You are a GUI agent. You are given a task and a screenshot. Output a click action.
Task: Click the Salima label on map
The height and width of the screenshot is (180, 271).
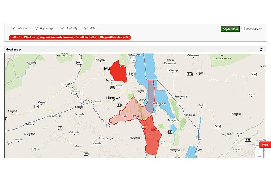coord(140,90)
